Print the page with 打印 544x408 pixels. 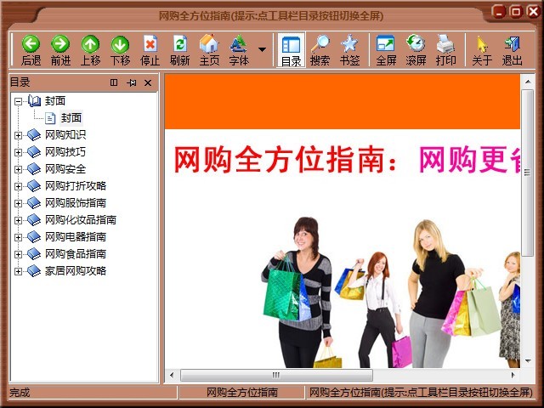(x=445, y=50)
